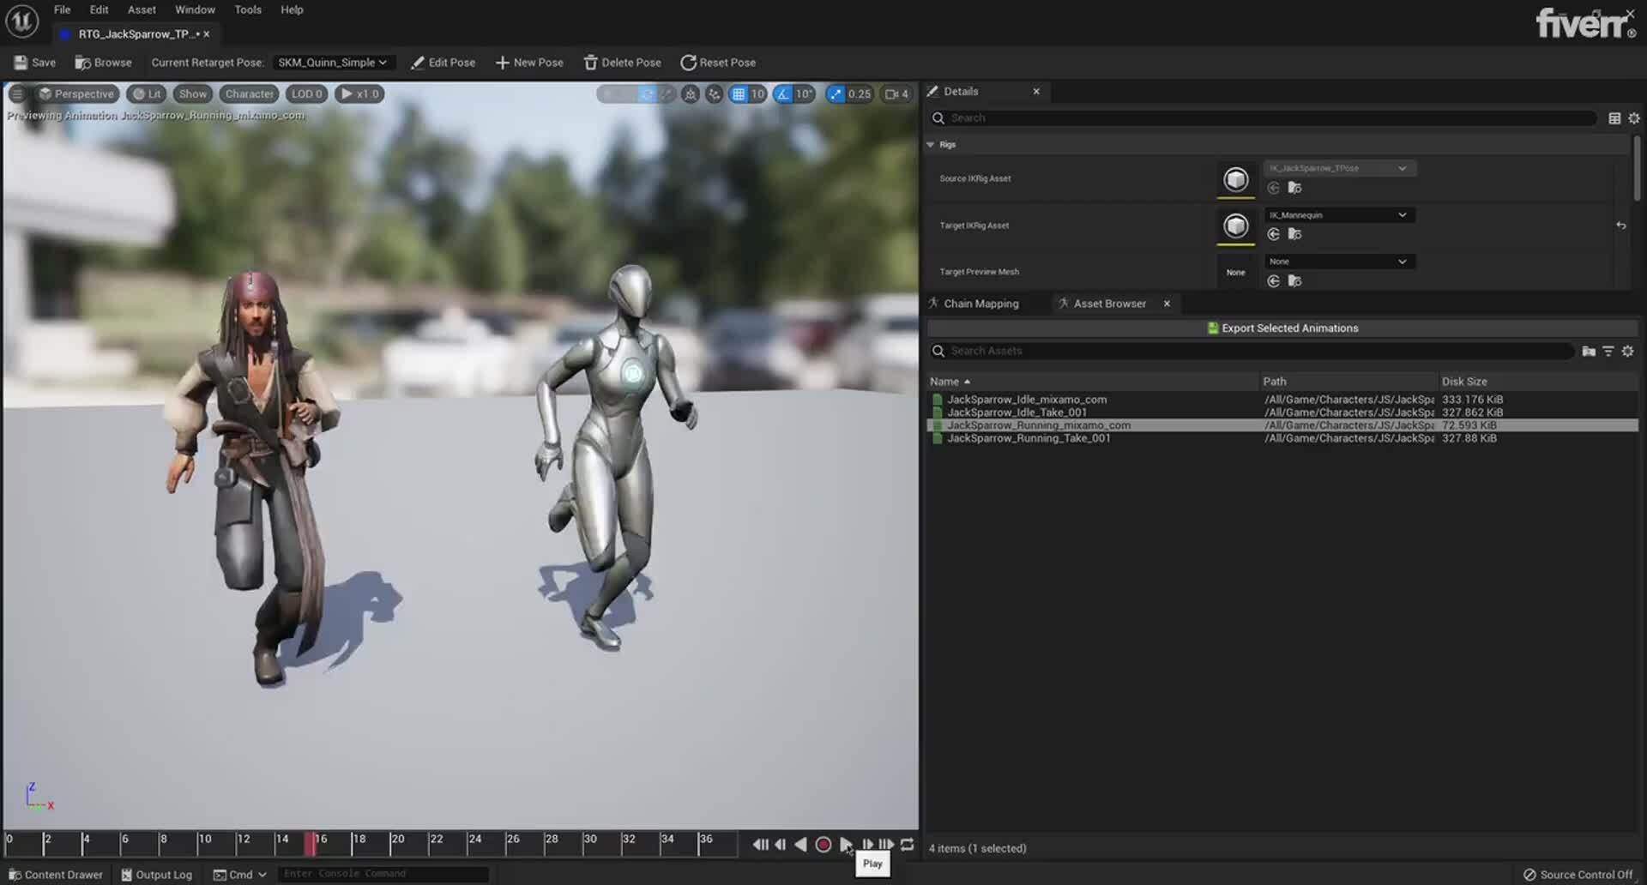
Task: Collapse the Rigs section
Action: 931,145
